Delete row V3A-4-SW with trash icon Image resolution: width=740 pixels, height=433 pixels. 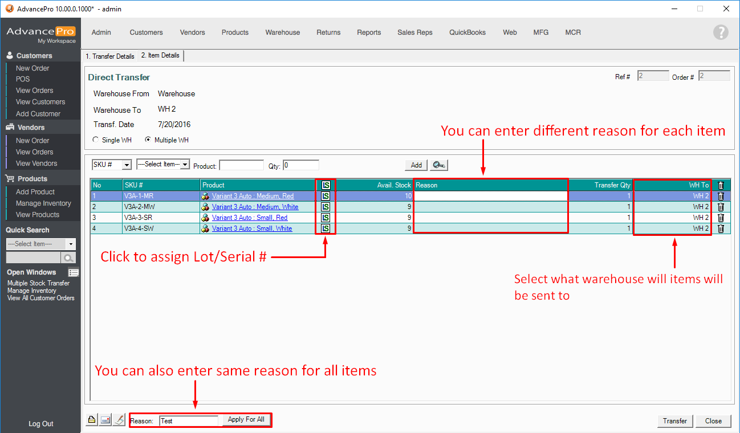click(721, 228)
